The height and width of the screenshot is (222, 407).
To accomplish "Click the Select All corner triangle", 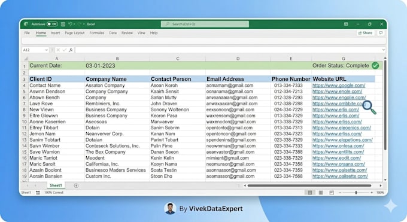I will pos(26,59).
